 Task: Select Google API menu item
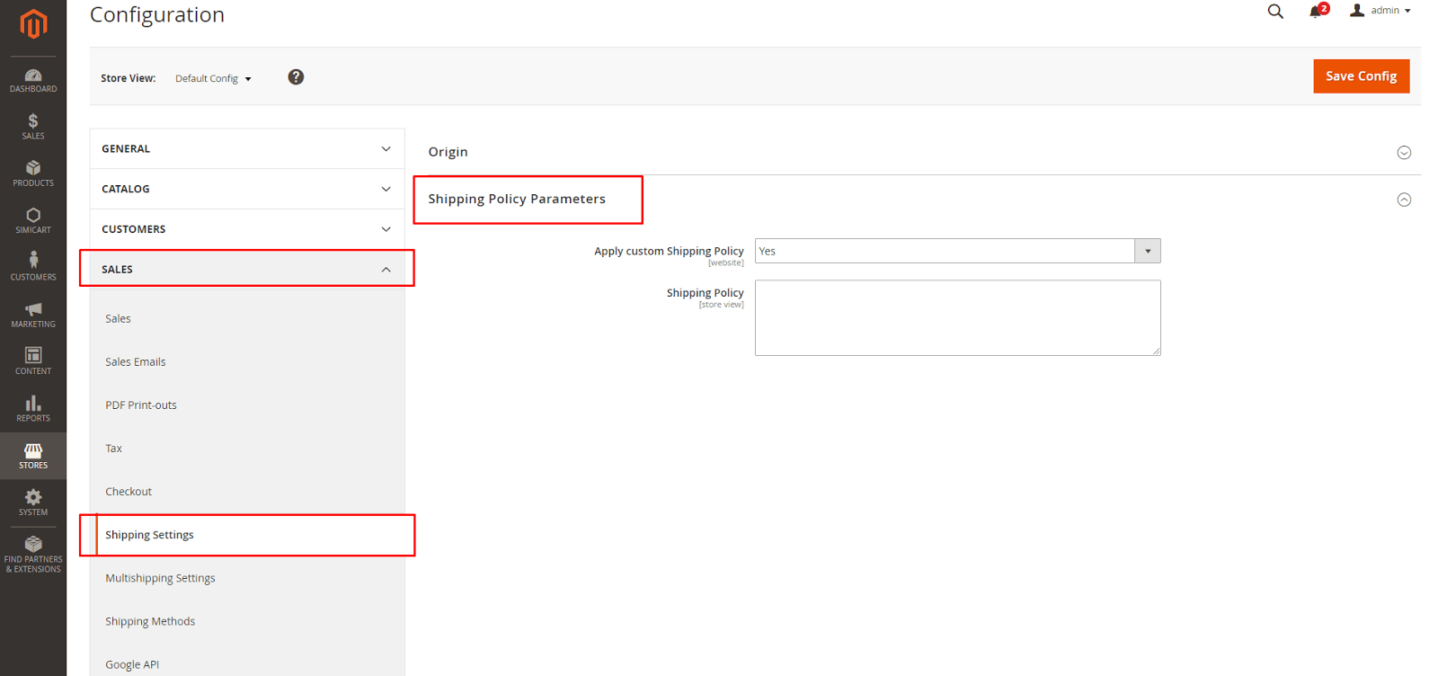132,664
